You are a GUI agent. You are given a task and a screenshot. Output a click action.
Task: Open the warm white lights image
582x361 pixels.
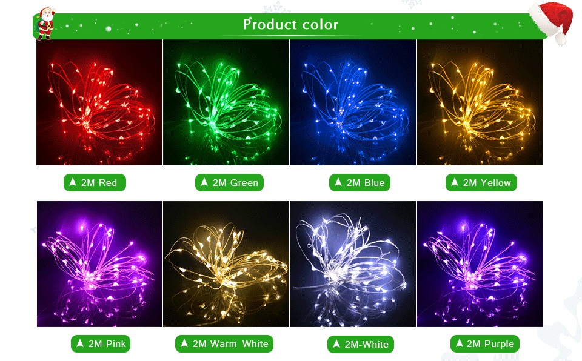[226, 264]
